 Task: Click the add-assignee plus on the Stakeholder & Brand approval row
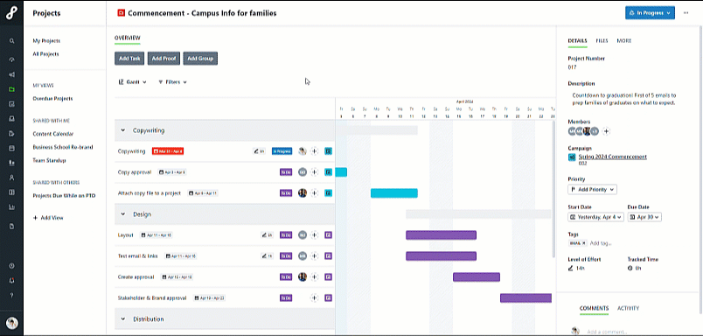(314, 297)
